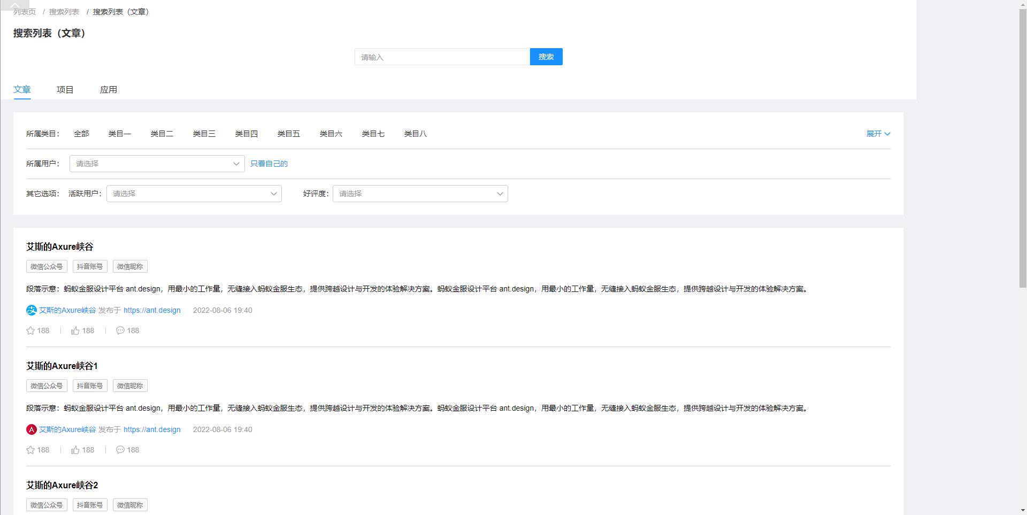Viewport: 1027px width, 515px height.
Task: Click comment icon of 艾斯的Axure峡谷1 article
Action: point(120,450)
